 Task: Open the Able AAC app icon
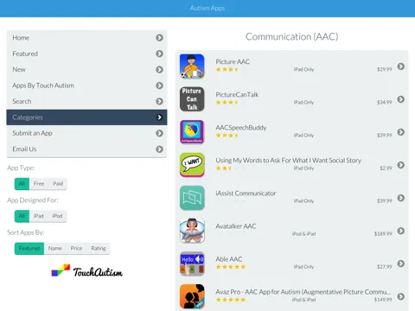(x=192, y=263)
